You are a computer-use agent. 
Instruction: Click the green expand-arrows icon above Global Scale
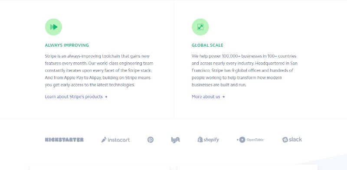coord(200,27)
